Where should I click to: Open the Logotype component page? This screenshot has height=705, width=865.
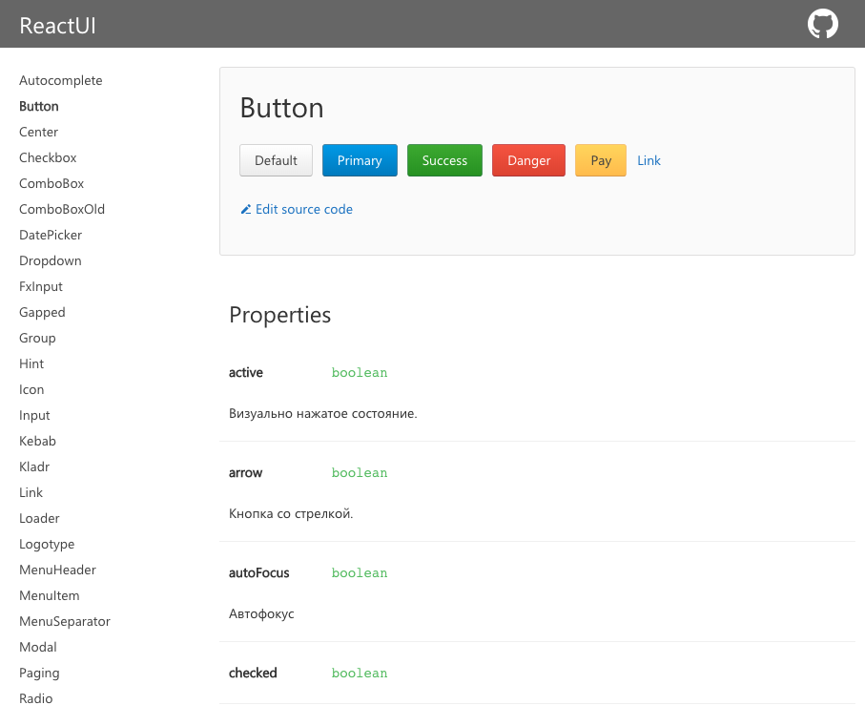[x=47, y=545]
